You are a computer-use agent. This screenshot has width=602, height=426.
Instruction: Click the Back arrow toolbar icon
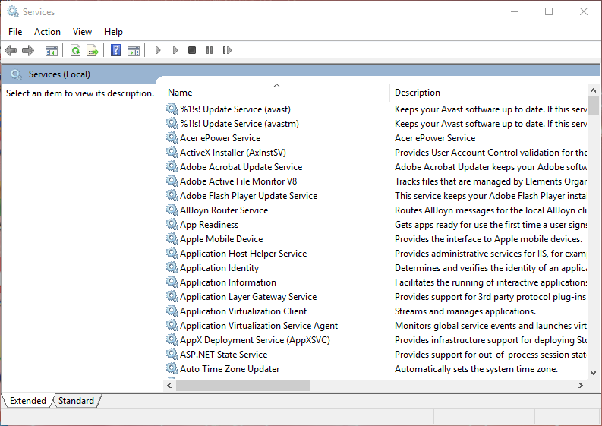click(11, 50)
